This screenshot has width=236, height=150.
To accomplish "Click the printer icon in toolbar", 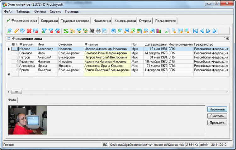I will 98,31.
